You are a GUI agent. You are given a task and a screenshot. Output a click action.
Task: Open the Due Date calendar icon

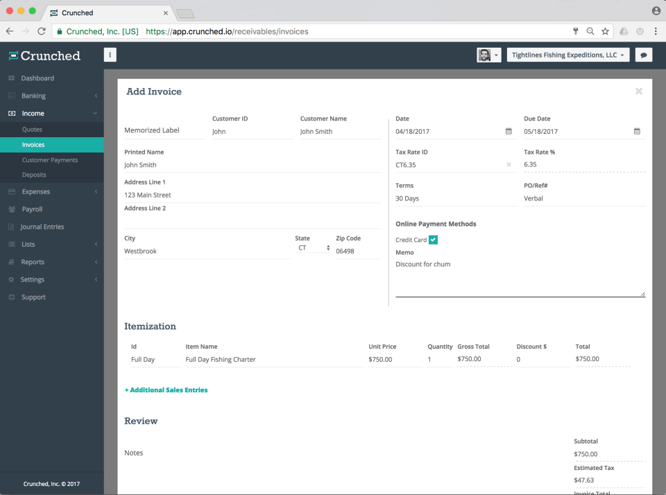coord(637,131)
